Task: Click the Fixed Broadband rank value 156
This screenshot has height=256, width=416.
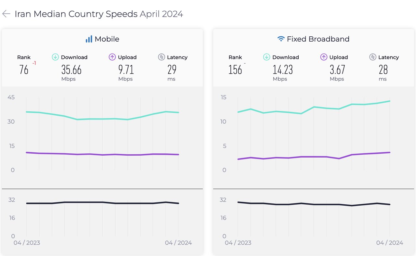Action: (x=235, y=70)
